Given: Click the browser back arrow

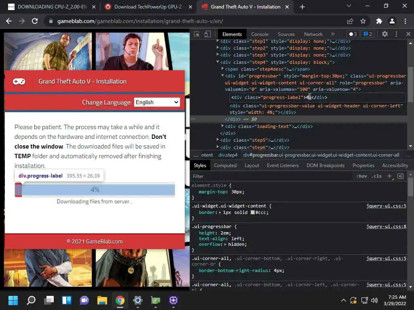Looking at the screenshot, I should (9, 21).
